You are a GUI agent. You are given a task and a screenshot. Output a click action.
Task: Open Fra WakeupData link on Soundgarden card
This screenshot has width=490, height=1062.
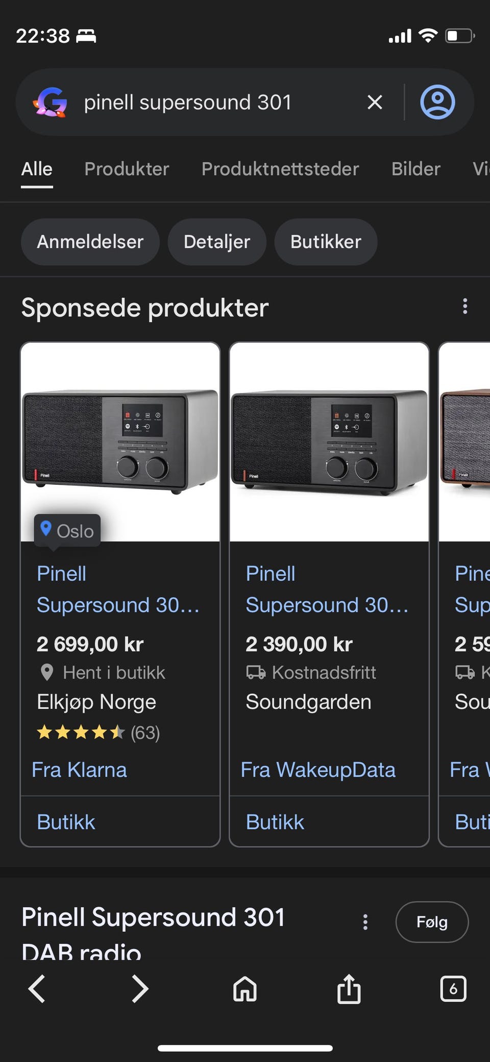click(x=318, y=770)
